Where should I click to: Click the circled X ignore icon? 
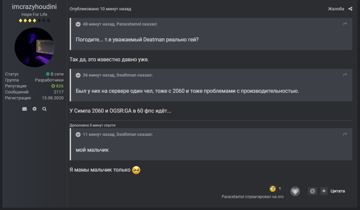pos(35,109)
